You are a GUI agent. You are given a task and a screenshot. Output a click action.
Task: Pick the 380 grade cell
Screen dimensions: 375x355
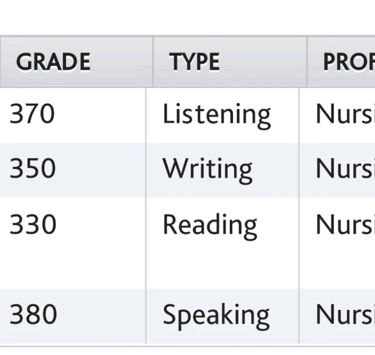pos(32,314)
